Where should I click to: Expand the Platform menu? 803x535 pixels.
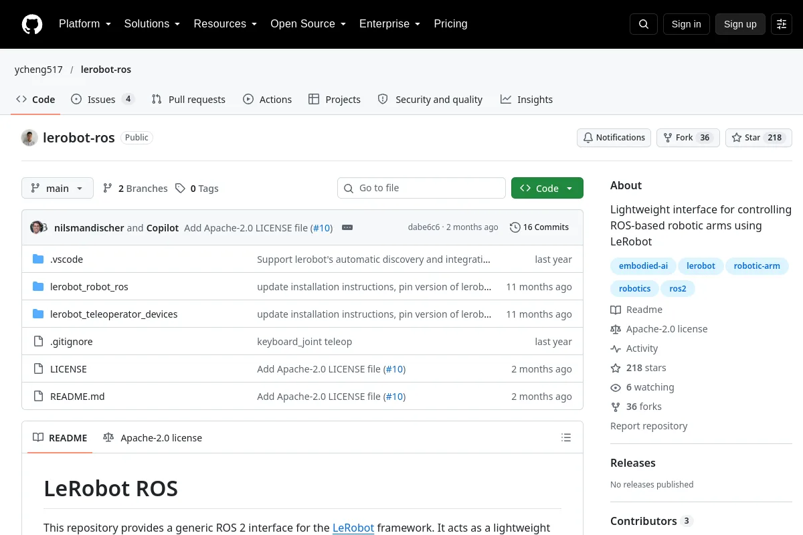pyautogui.click(x=85, y=23)
